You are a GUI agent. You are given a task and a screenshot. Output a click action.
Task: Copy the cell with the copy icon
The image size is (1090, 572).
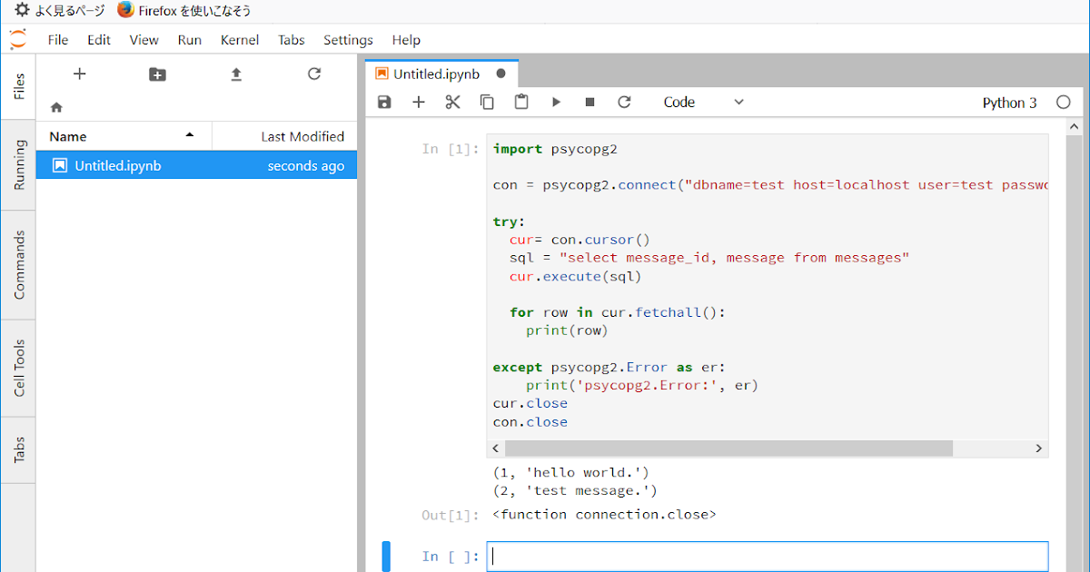click(x=487, y=102)
